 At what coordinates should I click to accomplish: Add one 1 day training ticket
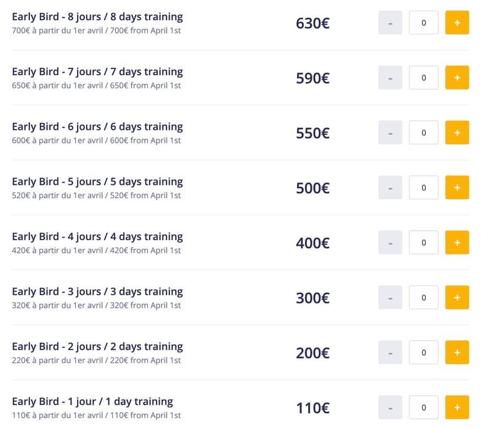[x=457, y=408]
